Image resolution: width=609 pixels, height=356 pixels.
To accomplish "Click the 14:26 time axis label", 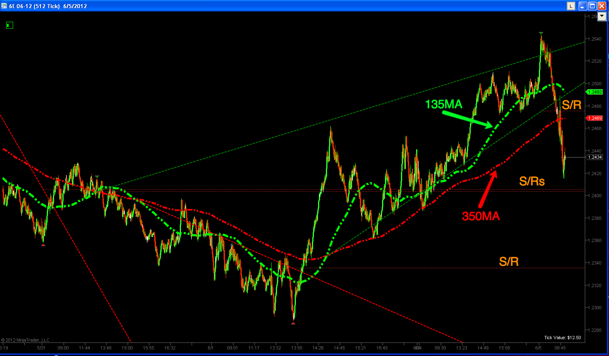I will tap(318, 348).
